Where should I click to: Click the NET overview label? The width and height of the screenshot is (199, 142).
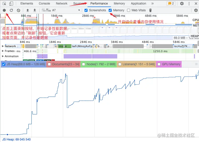pyautogui.click(x=196, y=25)
